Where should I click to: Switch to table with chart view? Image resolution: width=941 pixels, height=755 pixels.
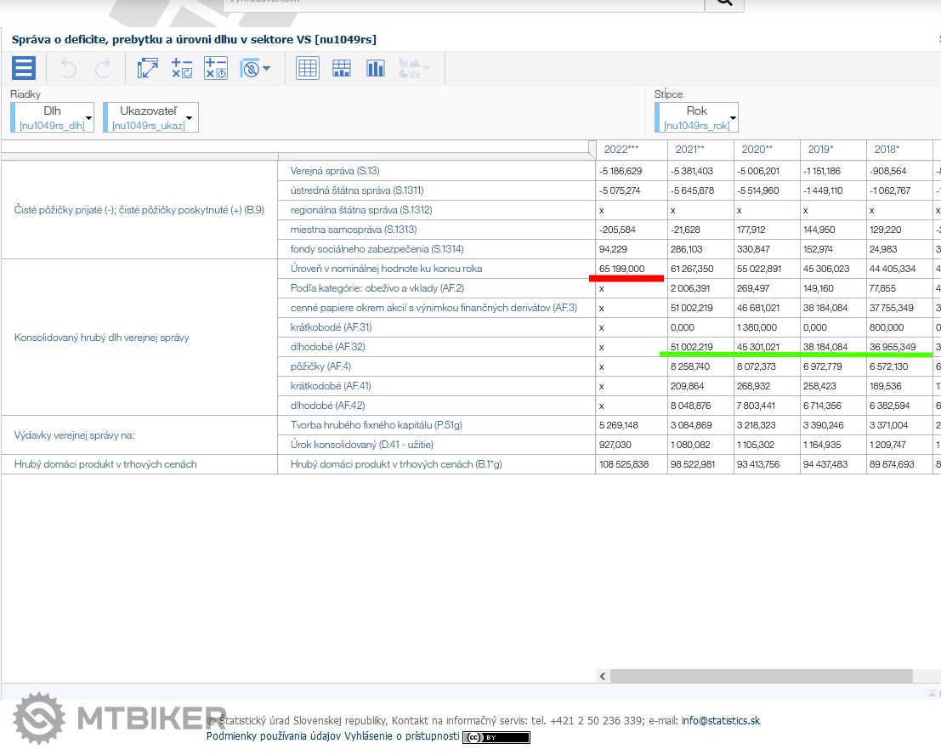point(342,68)
